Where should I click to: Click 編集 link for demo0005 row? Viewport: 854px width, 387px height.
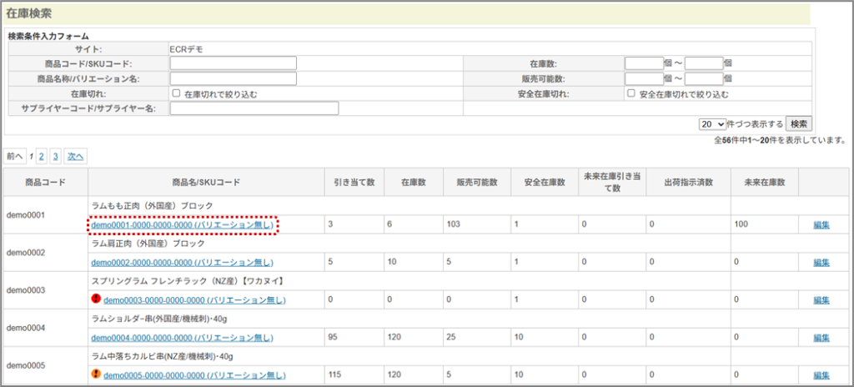point(821,375)
